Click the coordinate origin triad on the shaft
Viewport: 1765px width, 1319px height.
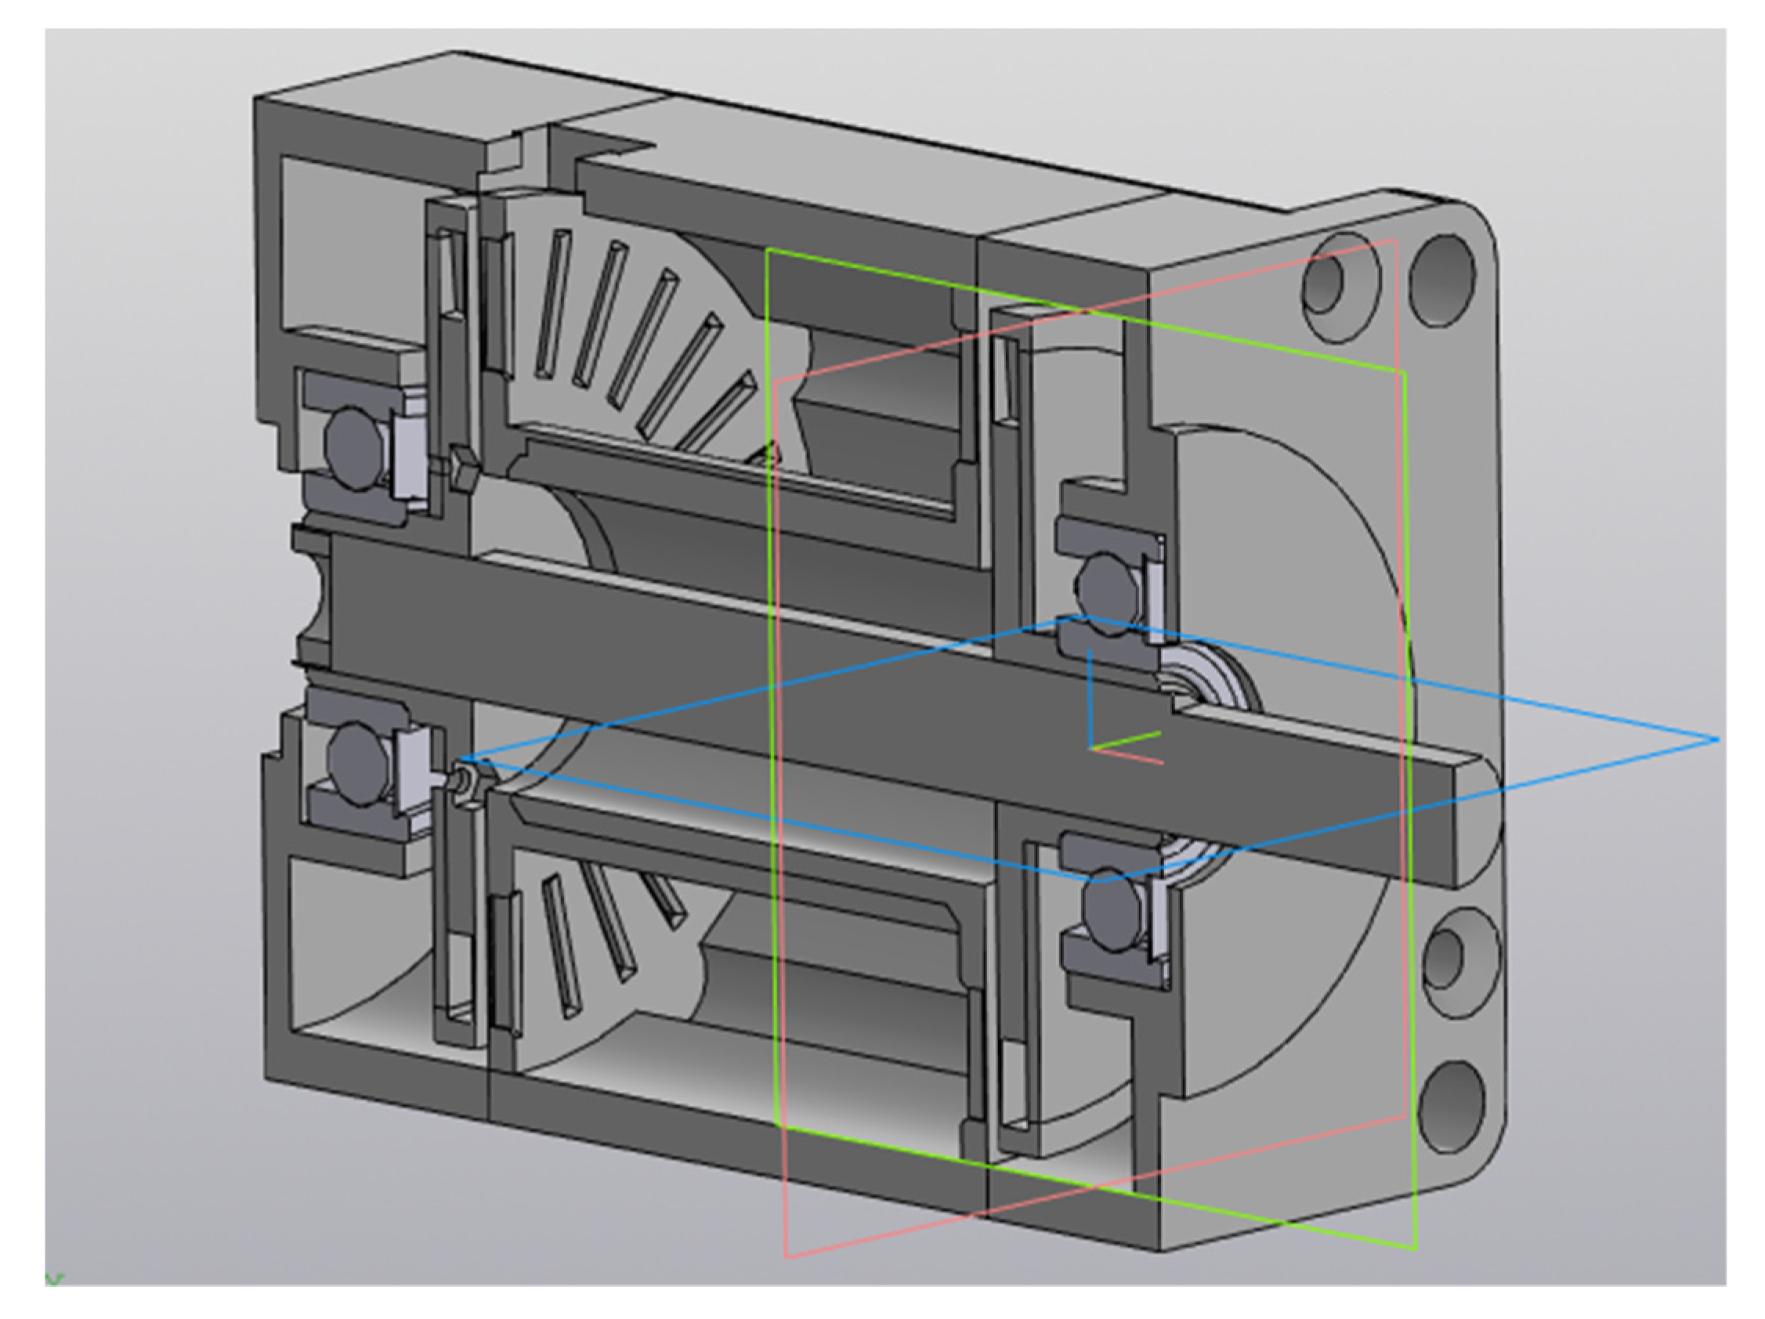pyautogui.click(x=1091, y=748)
